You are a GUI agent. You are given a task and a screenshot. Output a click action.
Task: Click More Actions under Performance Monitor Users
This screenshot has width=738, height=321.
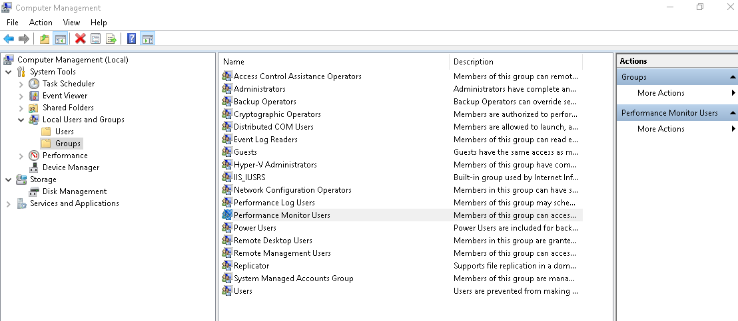point(661,129)
